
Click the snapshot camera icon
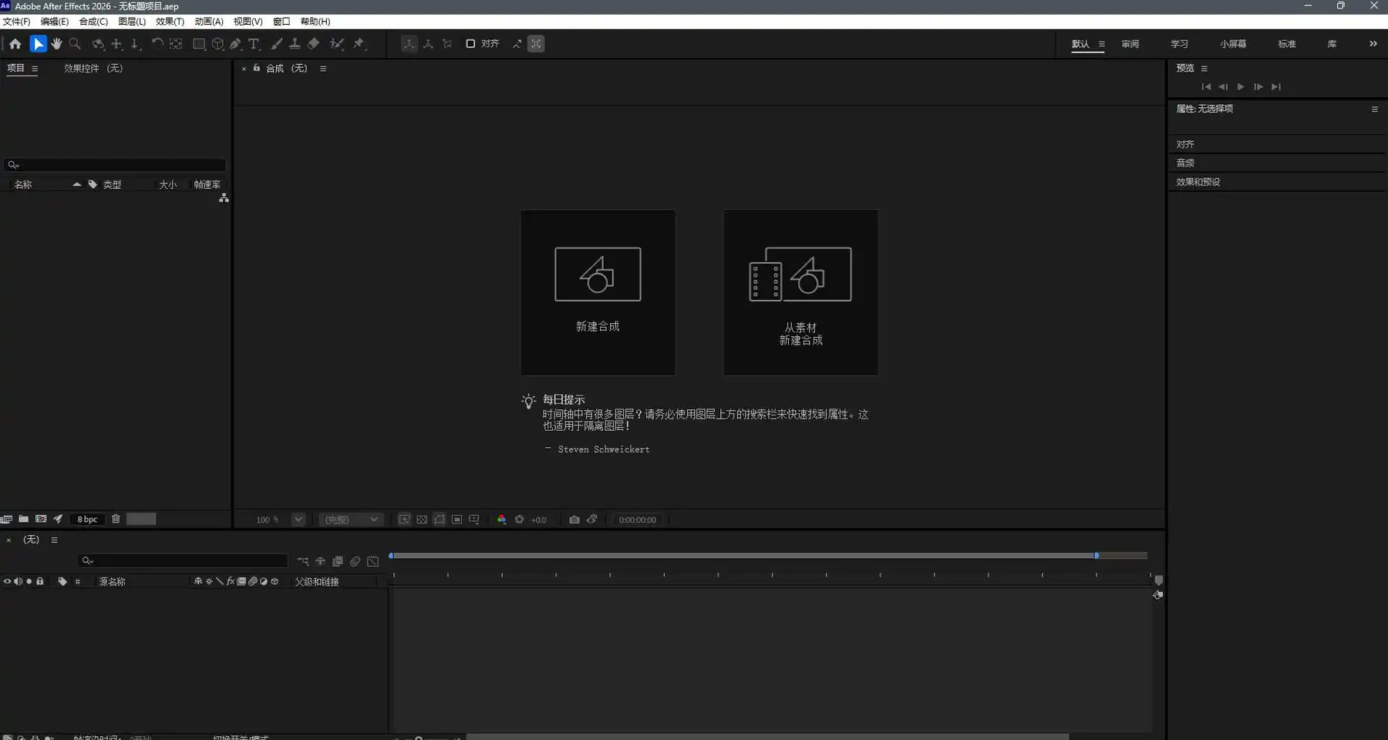(x=574, y=520)
